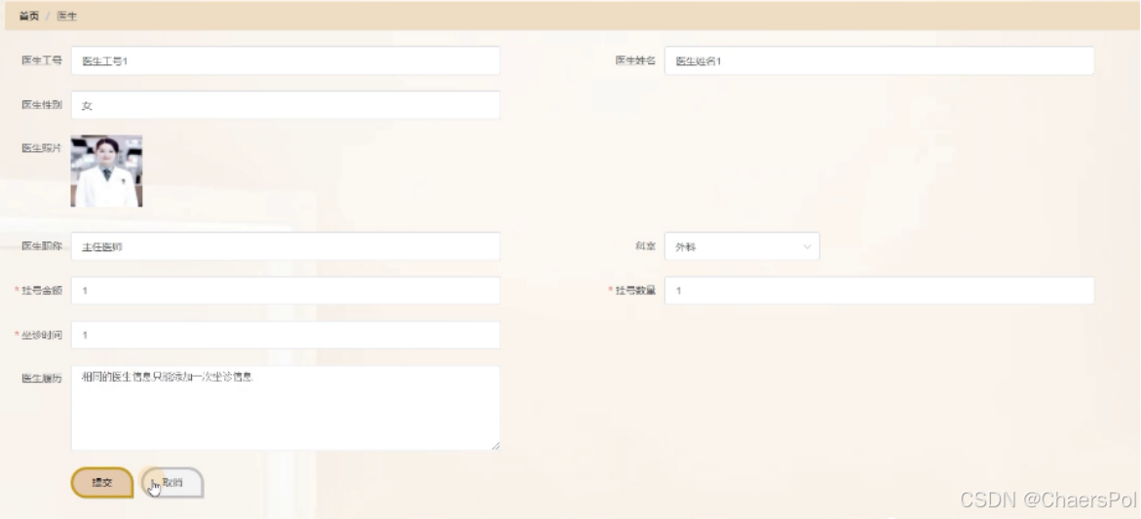Select the 医生工号 label text

[x=42, y=60]
